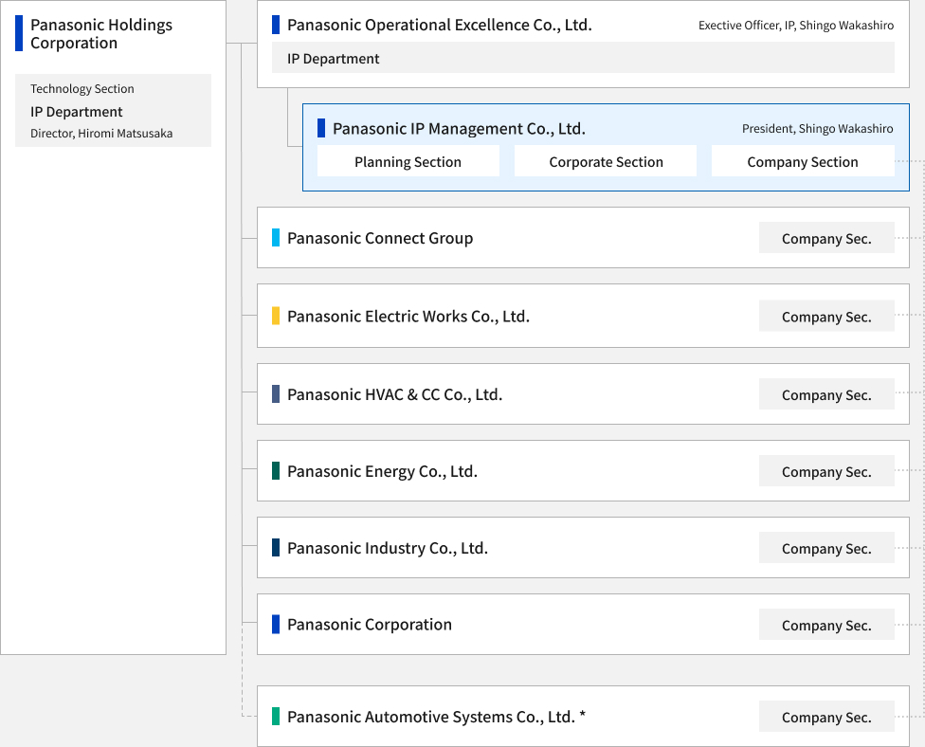Select the Planning Section label
The image size is (925, 747).
pos(408,161)
